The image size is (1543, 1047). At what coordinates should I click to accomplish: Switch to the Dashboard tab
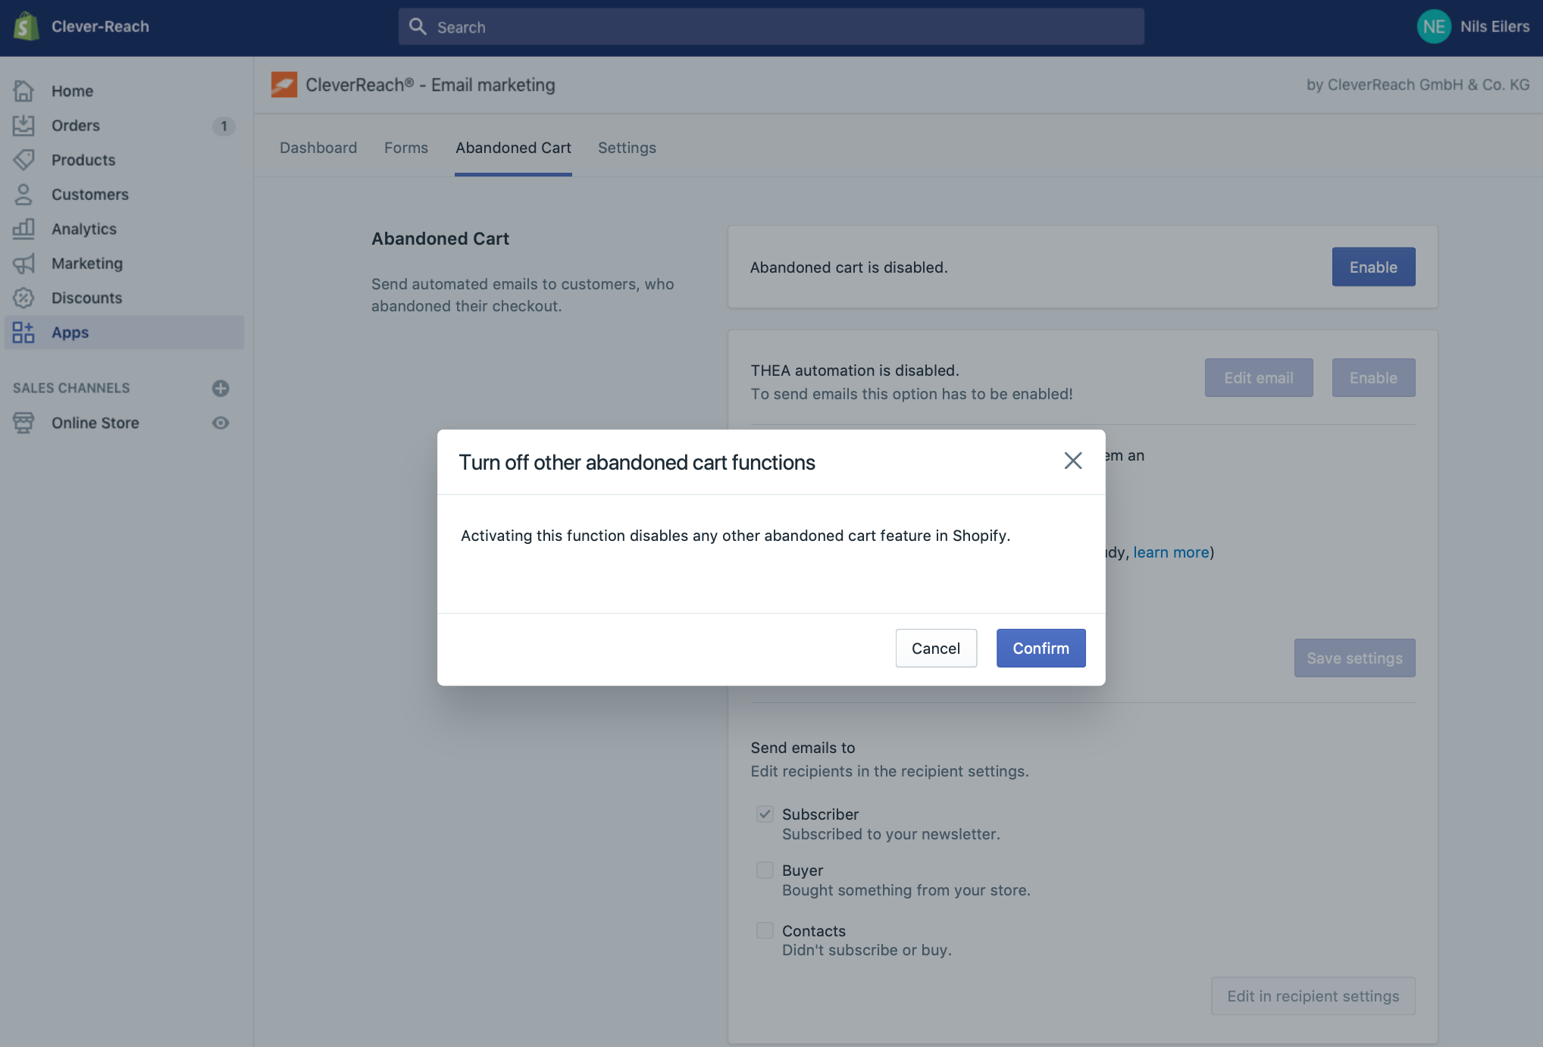(x=318, y=148)
